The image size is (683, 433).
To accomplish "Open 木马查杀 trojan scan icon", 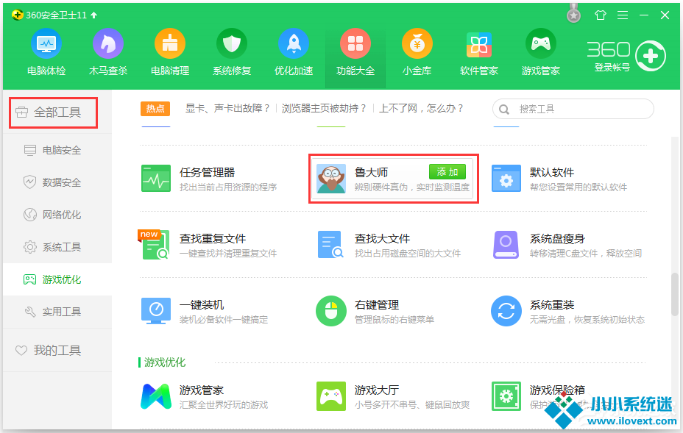I will pyautogui.click(x=108, y=44).
